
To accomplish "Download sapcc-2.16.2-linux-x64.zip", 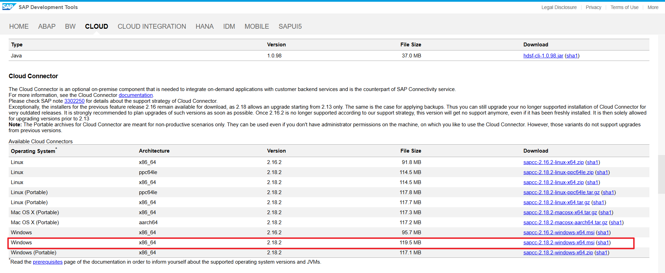I will (553, 162).
